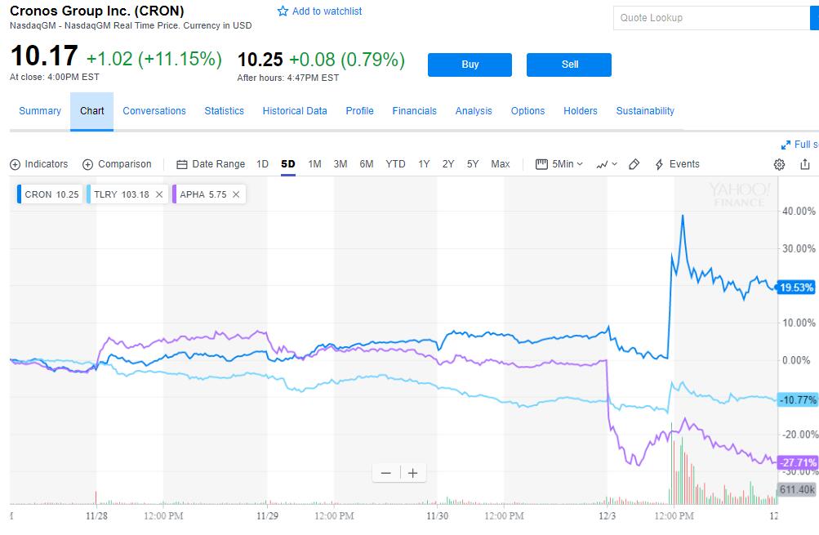This screenshot has width=819, height=535.
Task: Remove TLRY comparison with its X
Action: 159,194
